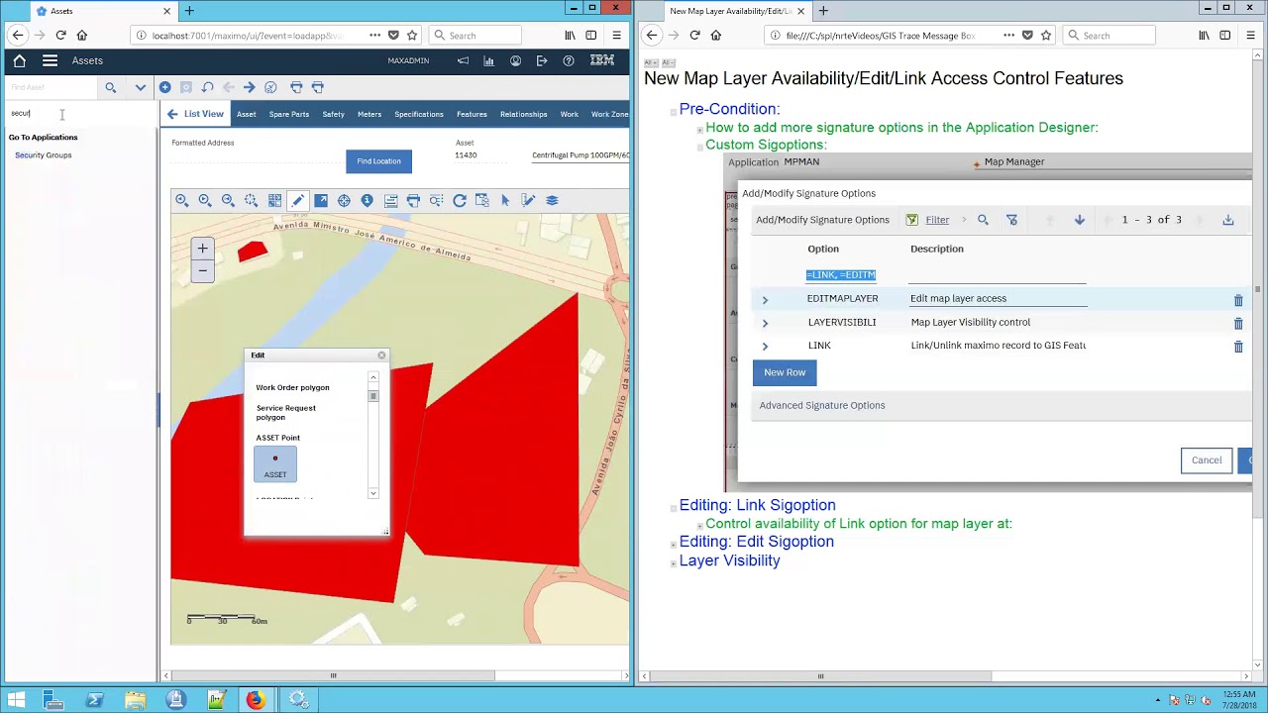Click download icon in signature options table

click(x=1228, y=220)
